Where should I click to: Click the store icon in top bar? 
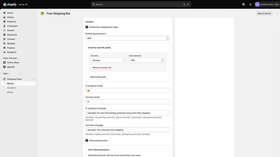tap(243, 5)
